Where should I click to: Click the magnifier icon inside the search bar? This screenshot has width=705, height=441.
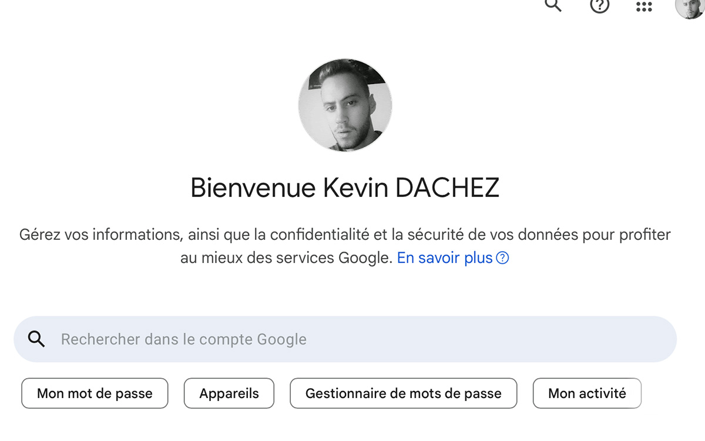coord(36,339)
